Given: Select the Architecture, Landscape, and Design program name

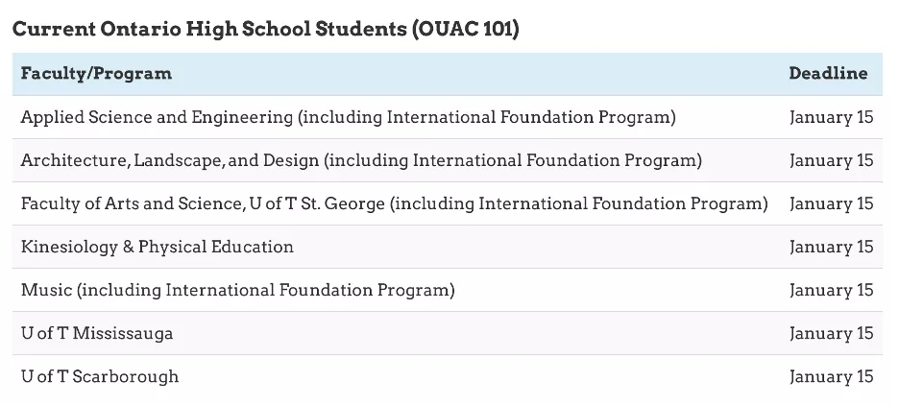Looking at the screenshot, I should tap(171, 161).
